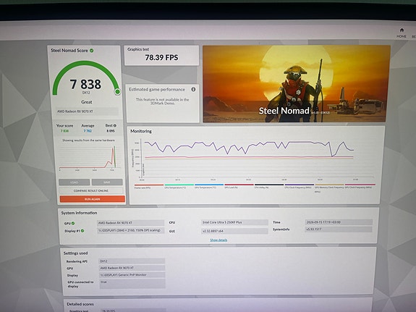Open the HOME icon in the top navigation
This screenshot has height=312, width=416.
[x=402, y=33]
